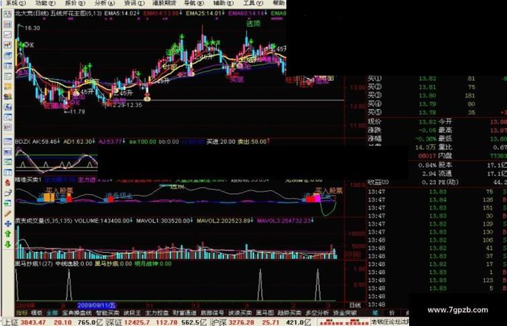Open the 港股期货 menu
This screenshot has width=507, height=326.
[164, 3]
